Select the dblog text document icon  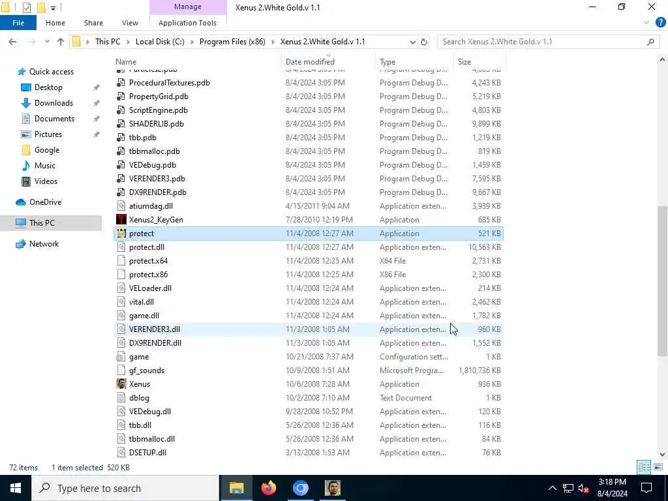tap(121, 398)
